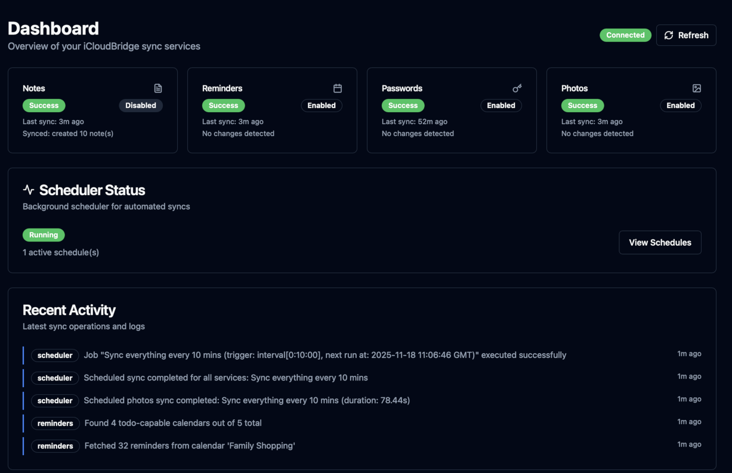This screenshot has width=732, height=473.
Task: Click the Disabled badge on Notes
Action: pyautogui.click(x=141, y=106)
